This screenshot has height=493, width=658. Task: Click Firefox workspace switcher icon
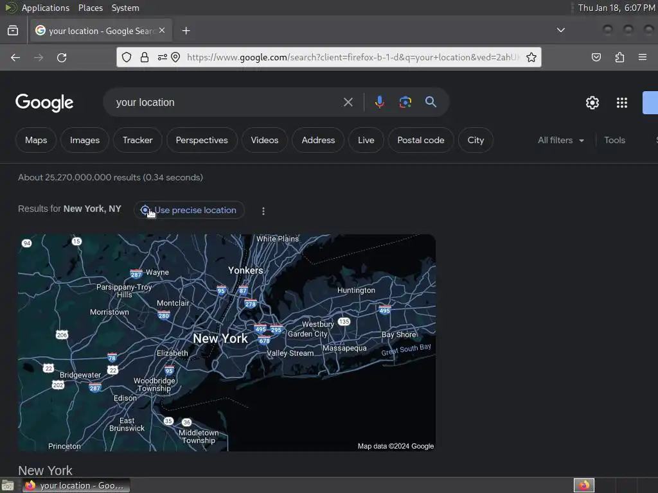click(x=583, y=485)
